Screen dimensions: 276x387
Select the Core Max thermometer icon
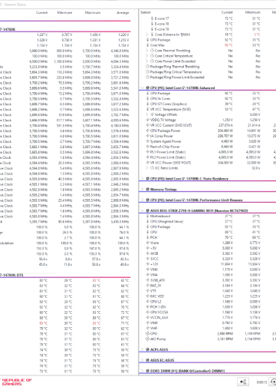(x=147, y=45)
